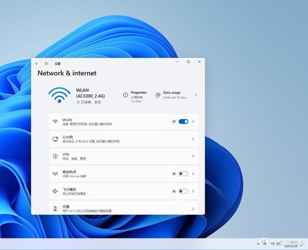Click the 2.4 GHz text under Properties

pyautogui.click(x=136, y=101)
